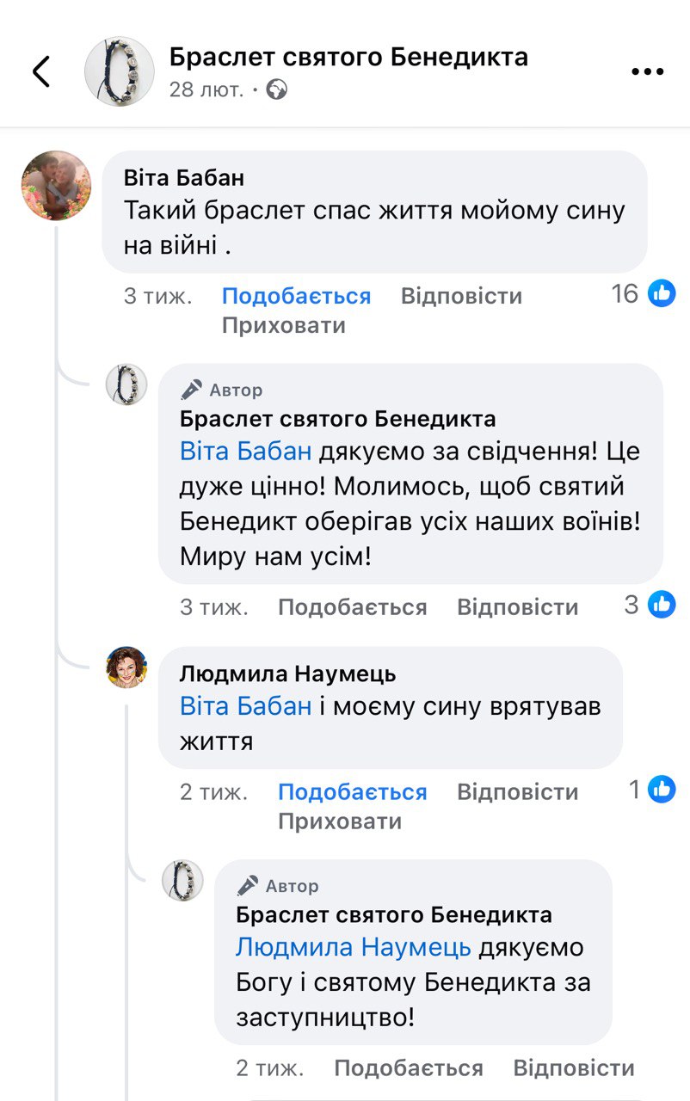Toggle Подобається on Людмила Наумець's comment
This screenshot has height=1101, width=690.
pyautogui.click(x=352, y=791)
